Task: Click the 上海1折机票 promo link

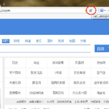Action: 81,102
